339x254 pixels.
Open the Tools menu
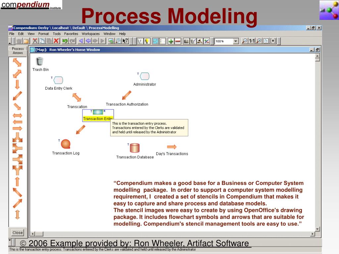[x=57, y=34]
